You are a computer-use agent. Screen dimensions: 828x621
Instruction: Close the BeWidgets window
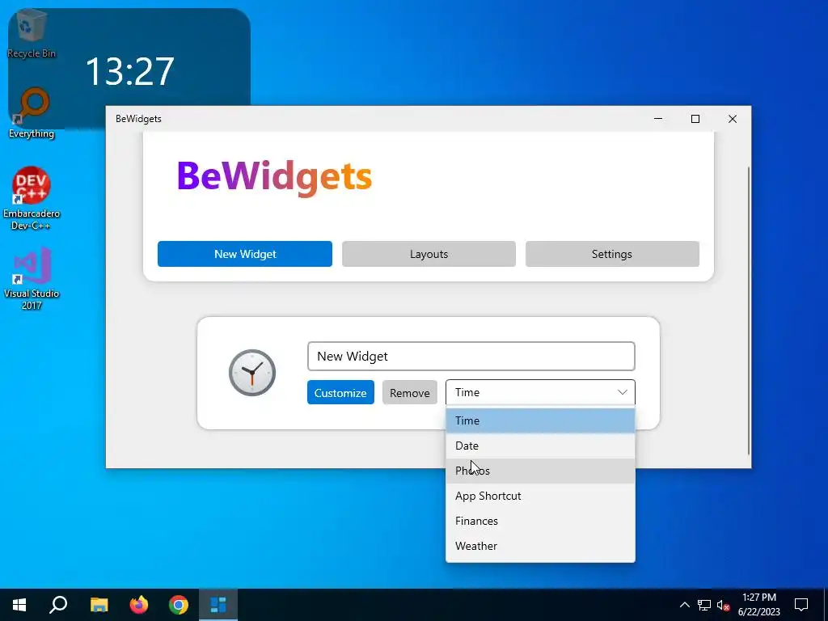tap(733, 119)
